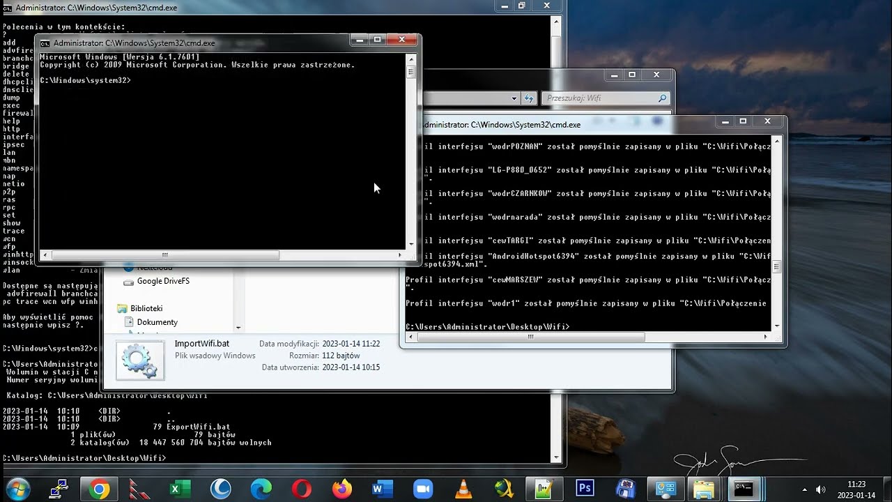Click the 'Data utworzenia' date value 10:15

[351, 367]
